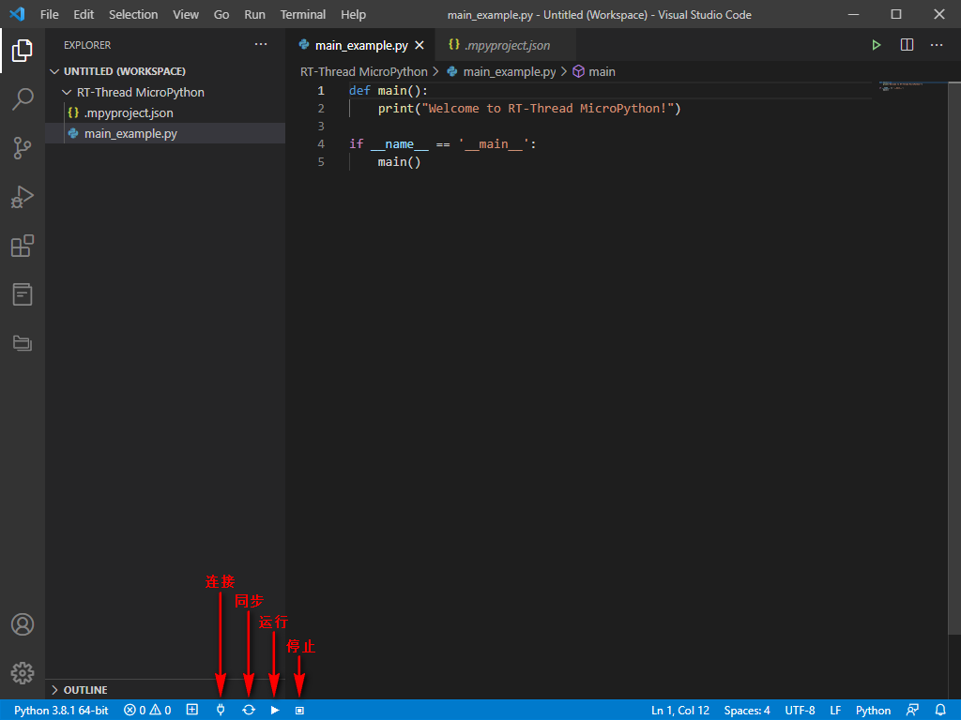Screen dimensions: 961x720
Task: Open editor More Actions ellipsis
Action: click(937, 45)
